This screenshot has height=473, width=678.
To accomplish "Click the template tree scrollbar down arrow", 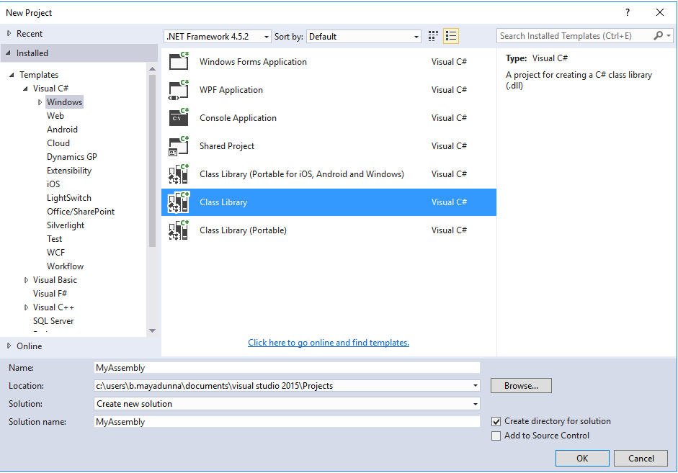I will (x=152, y=331).
